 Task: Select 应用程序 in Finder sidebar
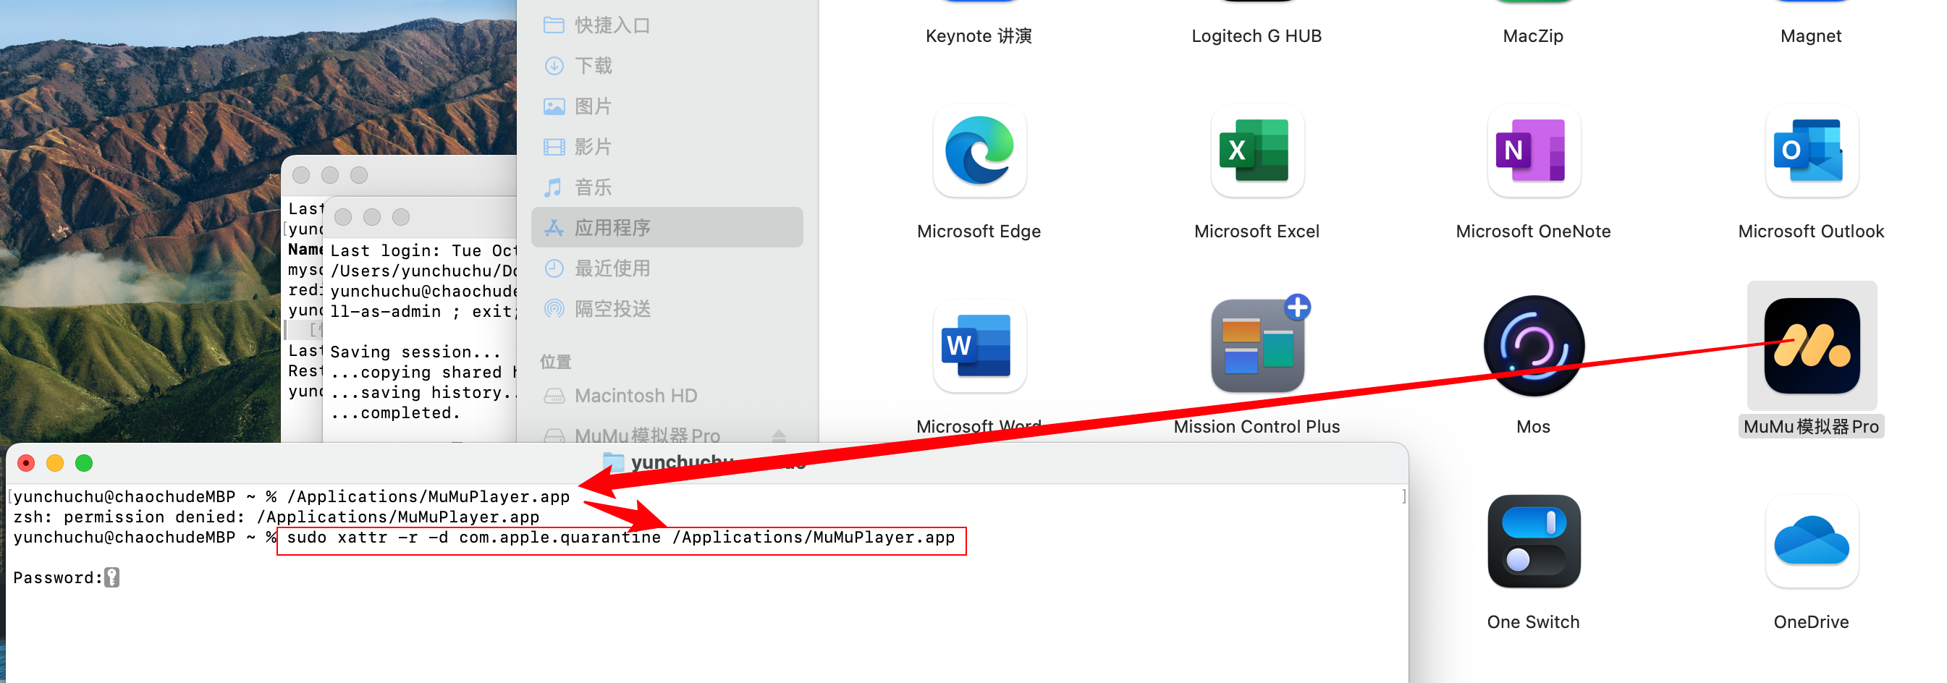click(667, 227)
